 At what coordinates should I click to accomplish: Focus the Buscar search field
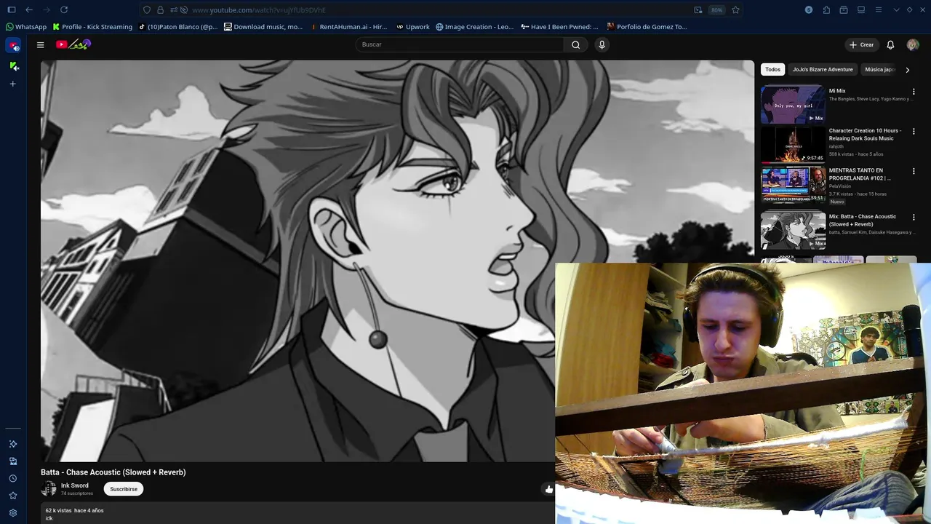(x=460, y=44)
